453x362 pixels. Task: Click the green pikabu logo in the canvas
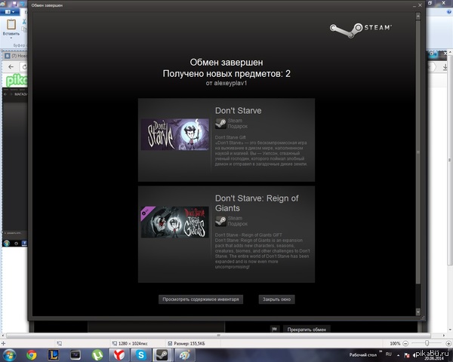(x=17, y=81)
